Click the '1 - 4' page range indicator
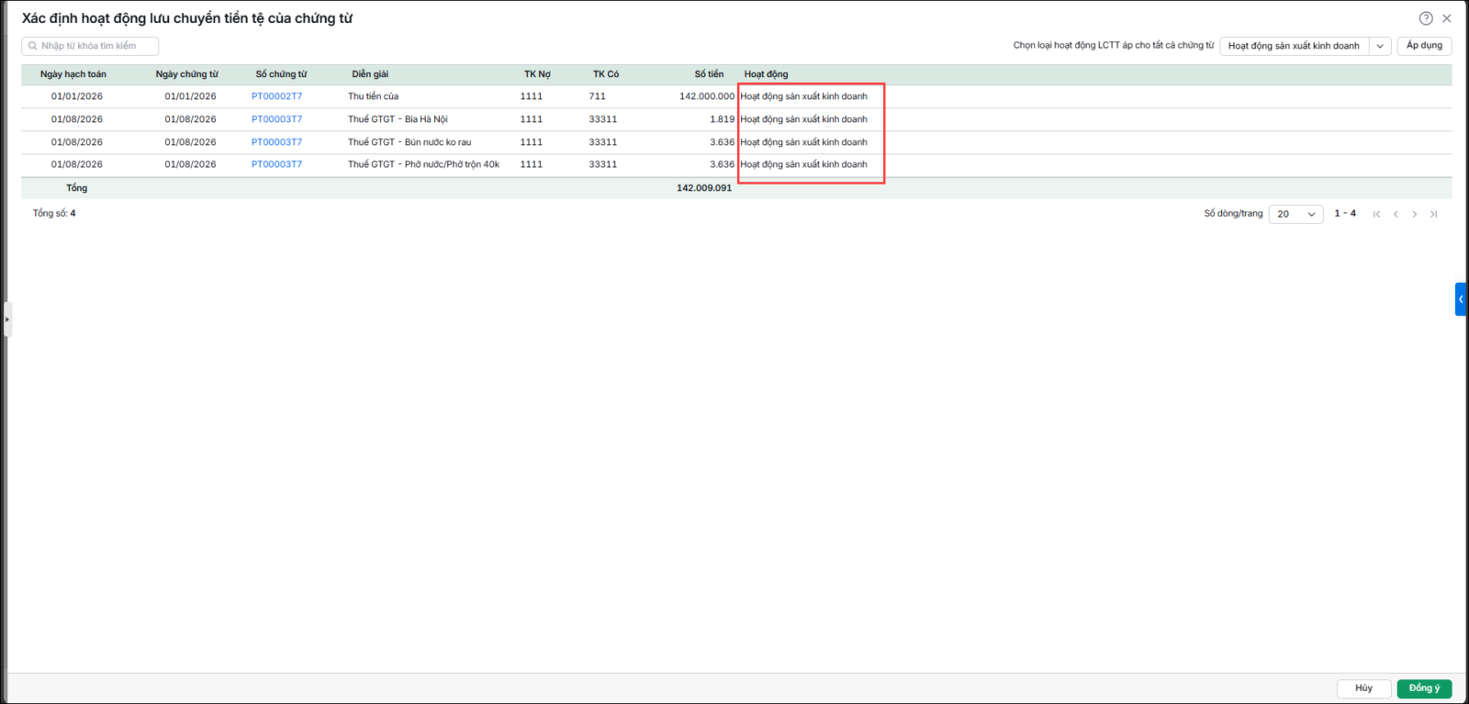1469x704 pixels. (x=1345, y=213)
